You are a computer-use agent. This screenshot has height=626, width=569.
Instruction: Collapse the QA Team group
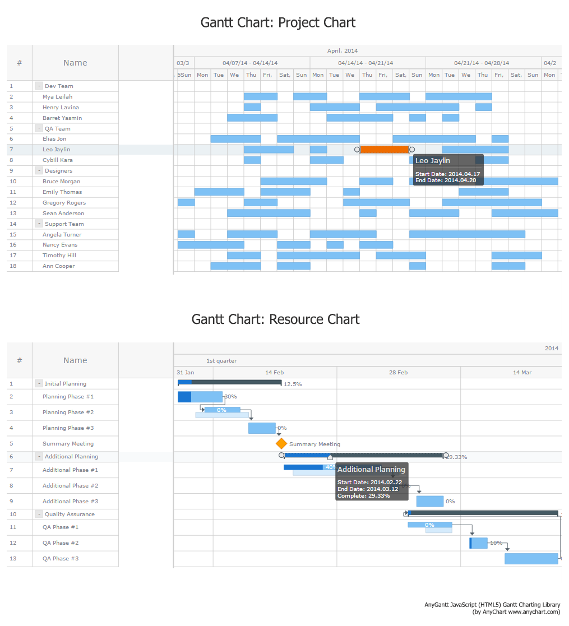39,128
